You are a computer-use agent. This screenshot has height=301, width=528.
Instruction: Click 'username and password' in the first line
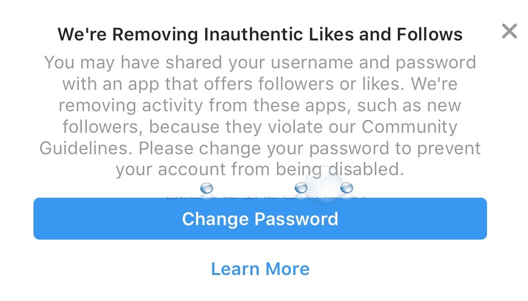[373, 63]
